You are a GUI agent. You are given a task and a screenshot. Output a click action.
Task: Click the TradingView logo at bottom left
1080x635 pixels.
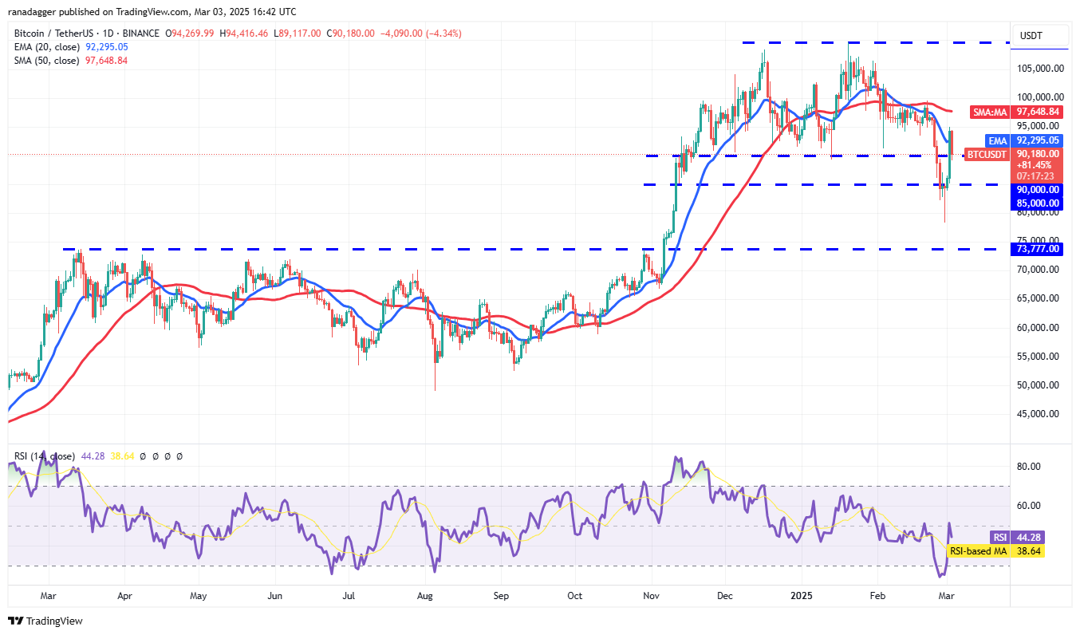(45, 621)
